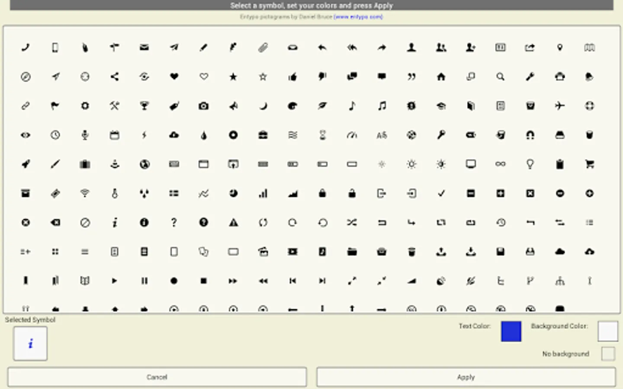Select the trash can symbol
623x389 pixels.
click(411, 252)
